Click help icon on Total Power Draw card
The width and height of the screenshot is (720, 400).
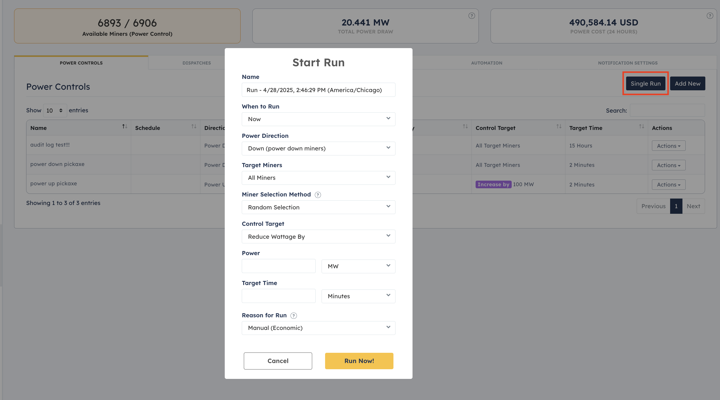[471, 16]
